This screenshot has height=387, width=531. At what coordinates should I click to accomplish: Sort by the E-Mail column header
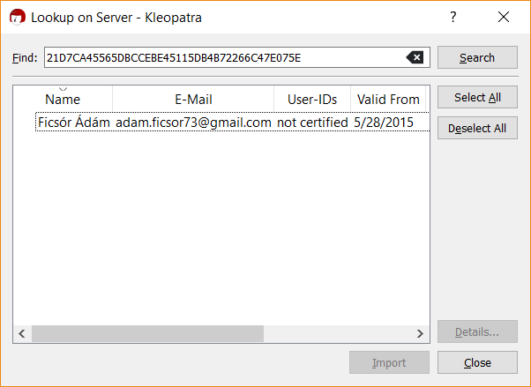tap(193, 100)
